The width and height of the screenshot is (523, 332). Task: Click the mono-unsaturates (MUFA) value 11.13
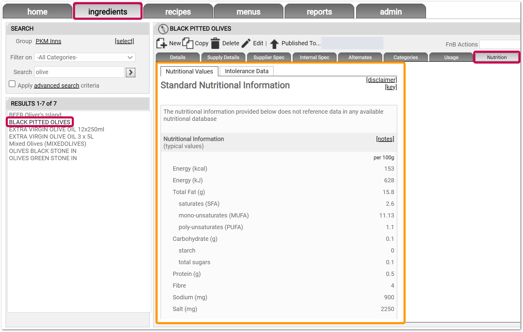tap(387, 215)
